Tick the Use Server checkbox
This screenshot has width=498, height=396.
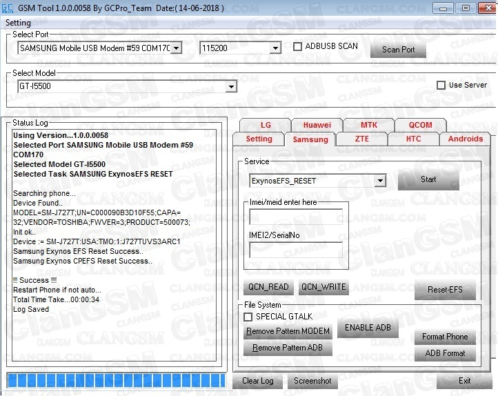tap(441, 85)
